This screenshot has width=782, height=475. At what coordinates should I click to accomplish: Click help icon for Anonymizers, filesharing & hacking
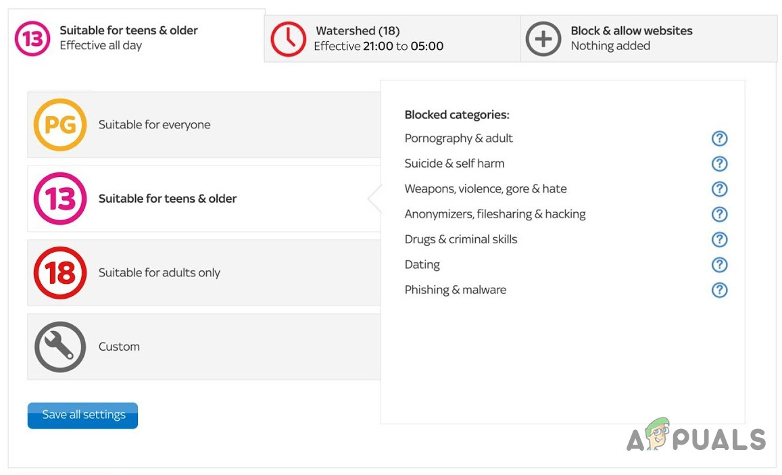click(x=719, y=214)
